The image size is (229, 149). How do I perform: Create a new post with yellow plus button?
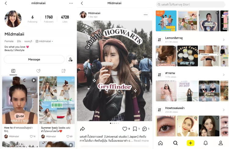(191, 143)
